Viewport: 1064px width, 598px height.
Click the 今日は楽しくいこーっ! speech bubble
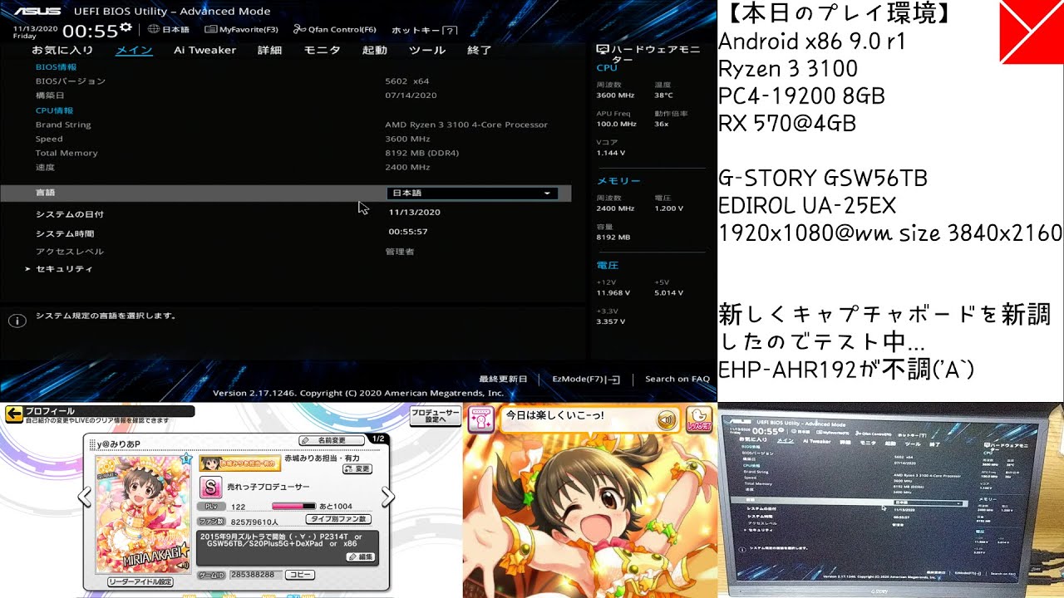(589, 419)
